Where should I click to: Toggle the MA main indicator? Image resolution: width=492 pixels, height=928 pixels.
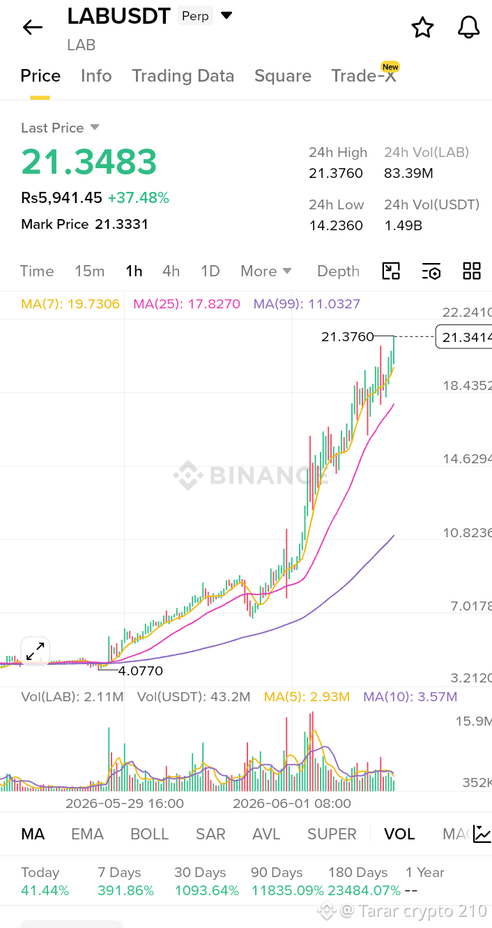[x=33, y=834]
